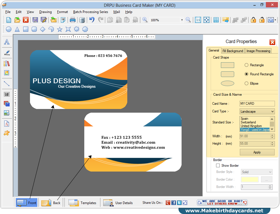Click the Lock padlock icon
Screen dimensions: 280x214
(253, 20)
